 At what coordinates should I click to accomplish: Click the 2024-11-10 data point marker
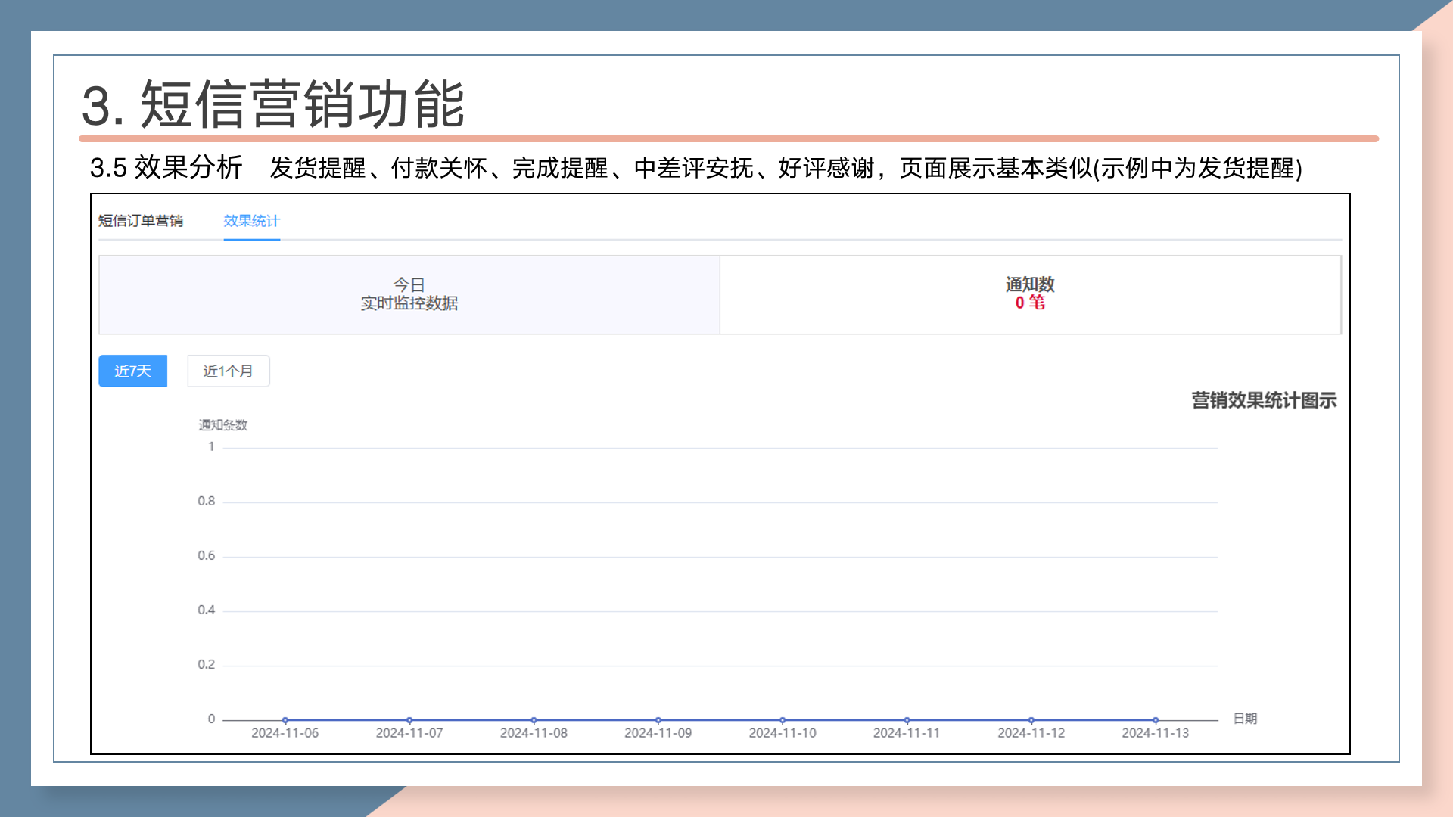click(783, 720)
